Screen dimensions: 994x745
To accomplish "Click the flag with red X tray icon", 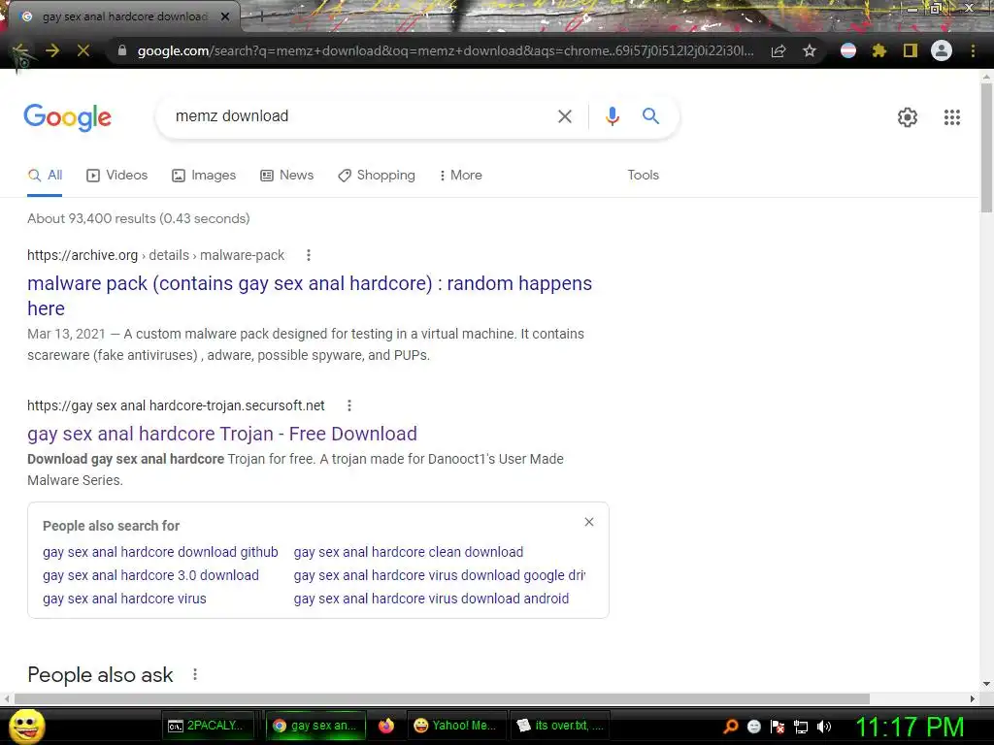I will (778, 727).
